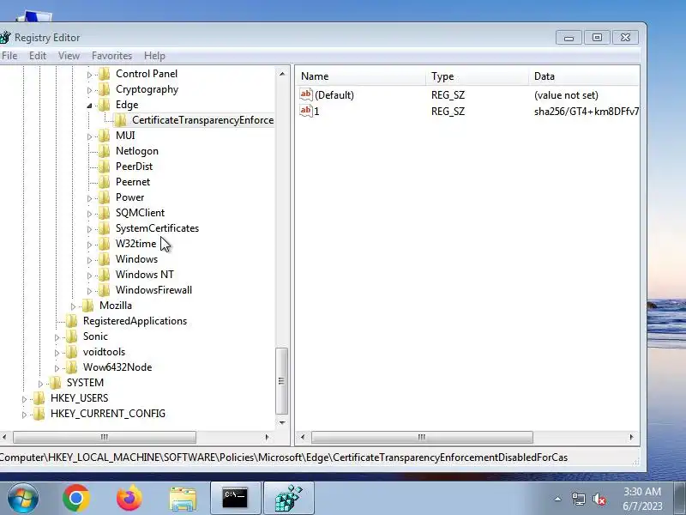Screen dimensions: 686x515
Task: Open the Edit menu
Action: [x=38, y=56]
